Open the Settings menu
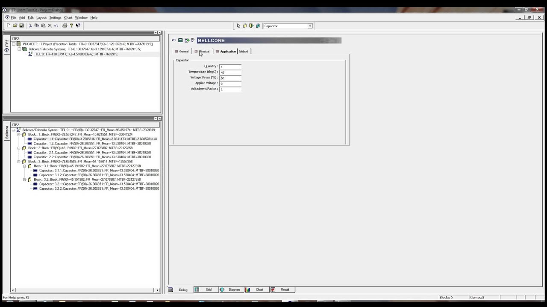Viewport: 547px width, 307px height. (55, 17)
